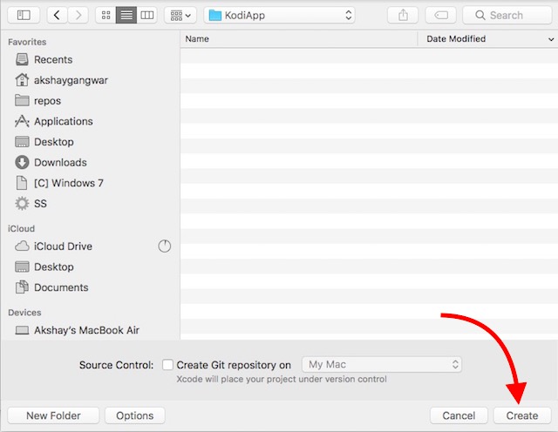Select the SS item with gear icon
Screen dimensions: 558x432
(x=91, y=204)
